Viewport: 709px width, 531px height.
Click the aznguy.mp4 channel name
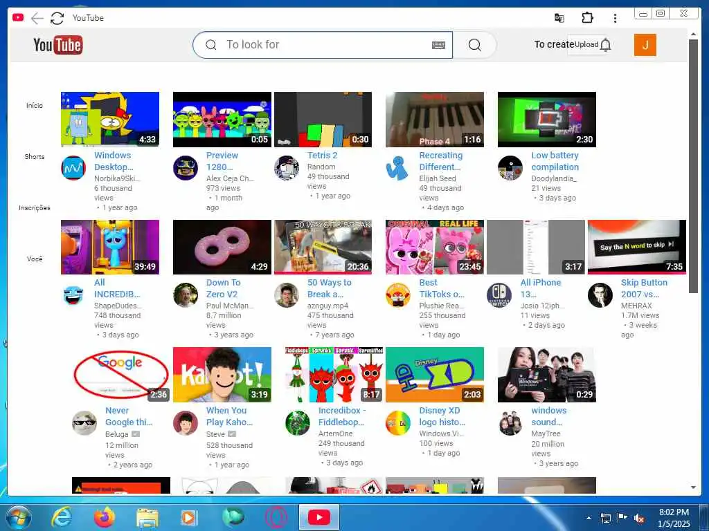click(327, 306)
